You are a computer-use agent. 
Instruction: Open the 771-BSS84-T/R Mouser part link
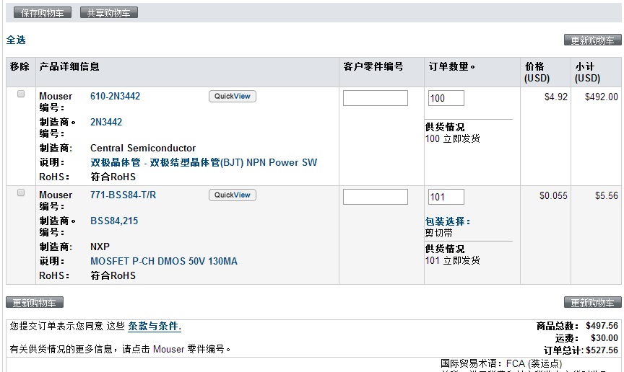(x=123, y=195)
